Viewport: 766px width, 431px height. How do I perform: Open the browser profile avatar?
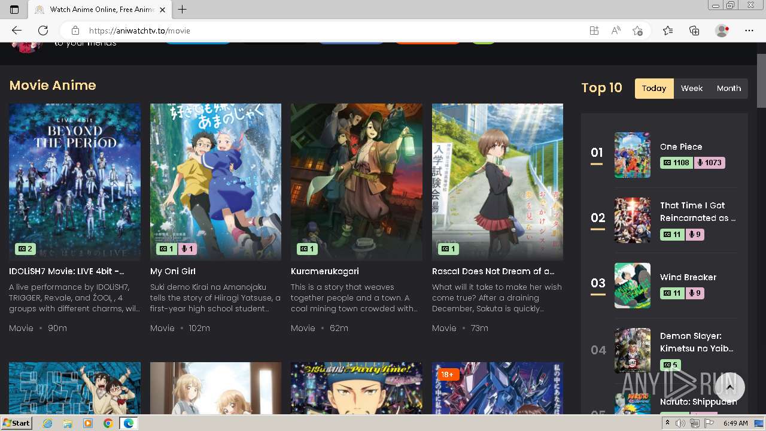click(x=722, y=31)
